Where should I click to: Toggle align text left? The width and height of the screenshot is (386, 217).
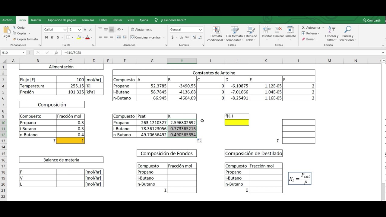coord(100,37)
